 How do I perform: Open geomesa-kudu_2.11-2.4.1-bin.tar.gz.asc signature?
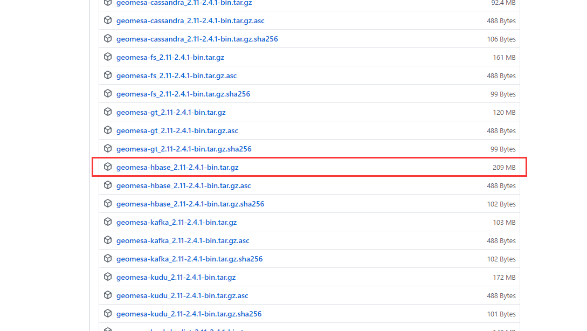182,295
